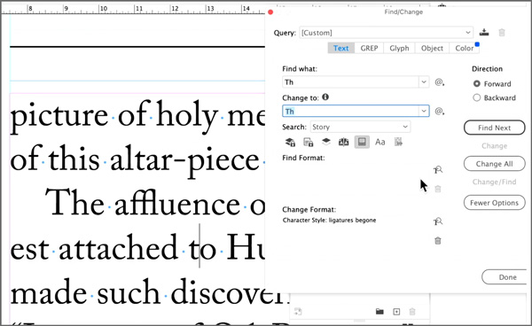Click the word 'attached' in the document
532x326 pixels.
tap(118, 248)
